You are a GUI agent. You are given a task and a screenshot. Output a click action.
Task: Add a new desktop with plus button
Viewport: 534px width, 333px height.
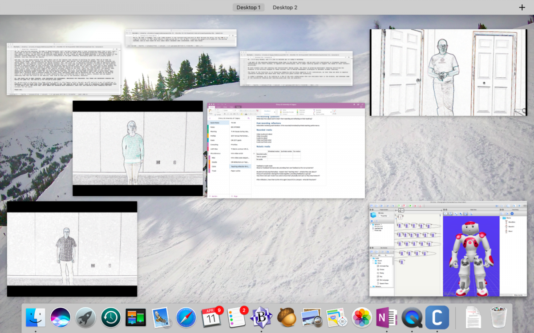coord(522,8)
